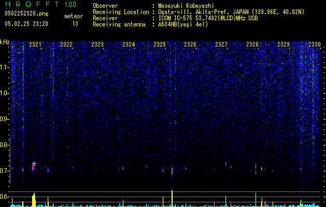Click the 2322 time marker
Viewport: 326px width, 207px height.
[66, 44]
